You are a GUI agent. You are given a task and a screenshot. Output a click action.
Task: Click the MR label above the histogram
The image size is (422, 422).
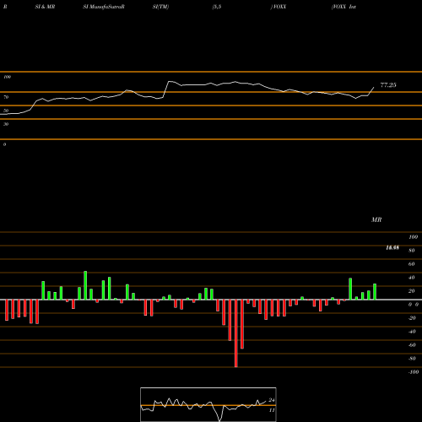[x=376, y=219]
